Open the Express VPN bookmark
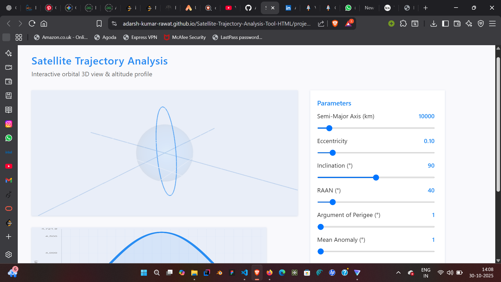The height and width of the screenshot is (282, 501). pyautogui.click(x=140, y=37)
